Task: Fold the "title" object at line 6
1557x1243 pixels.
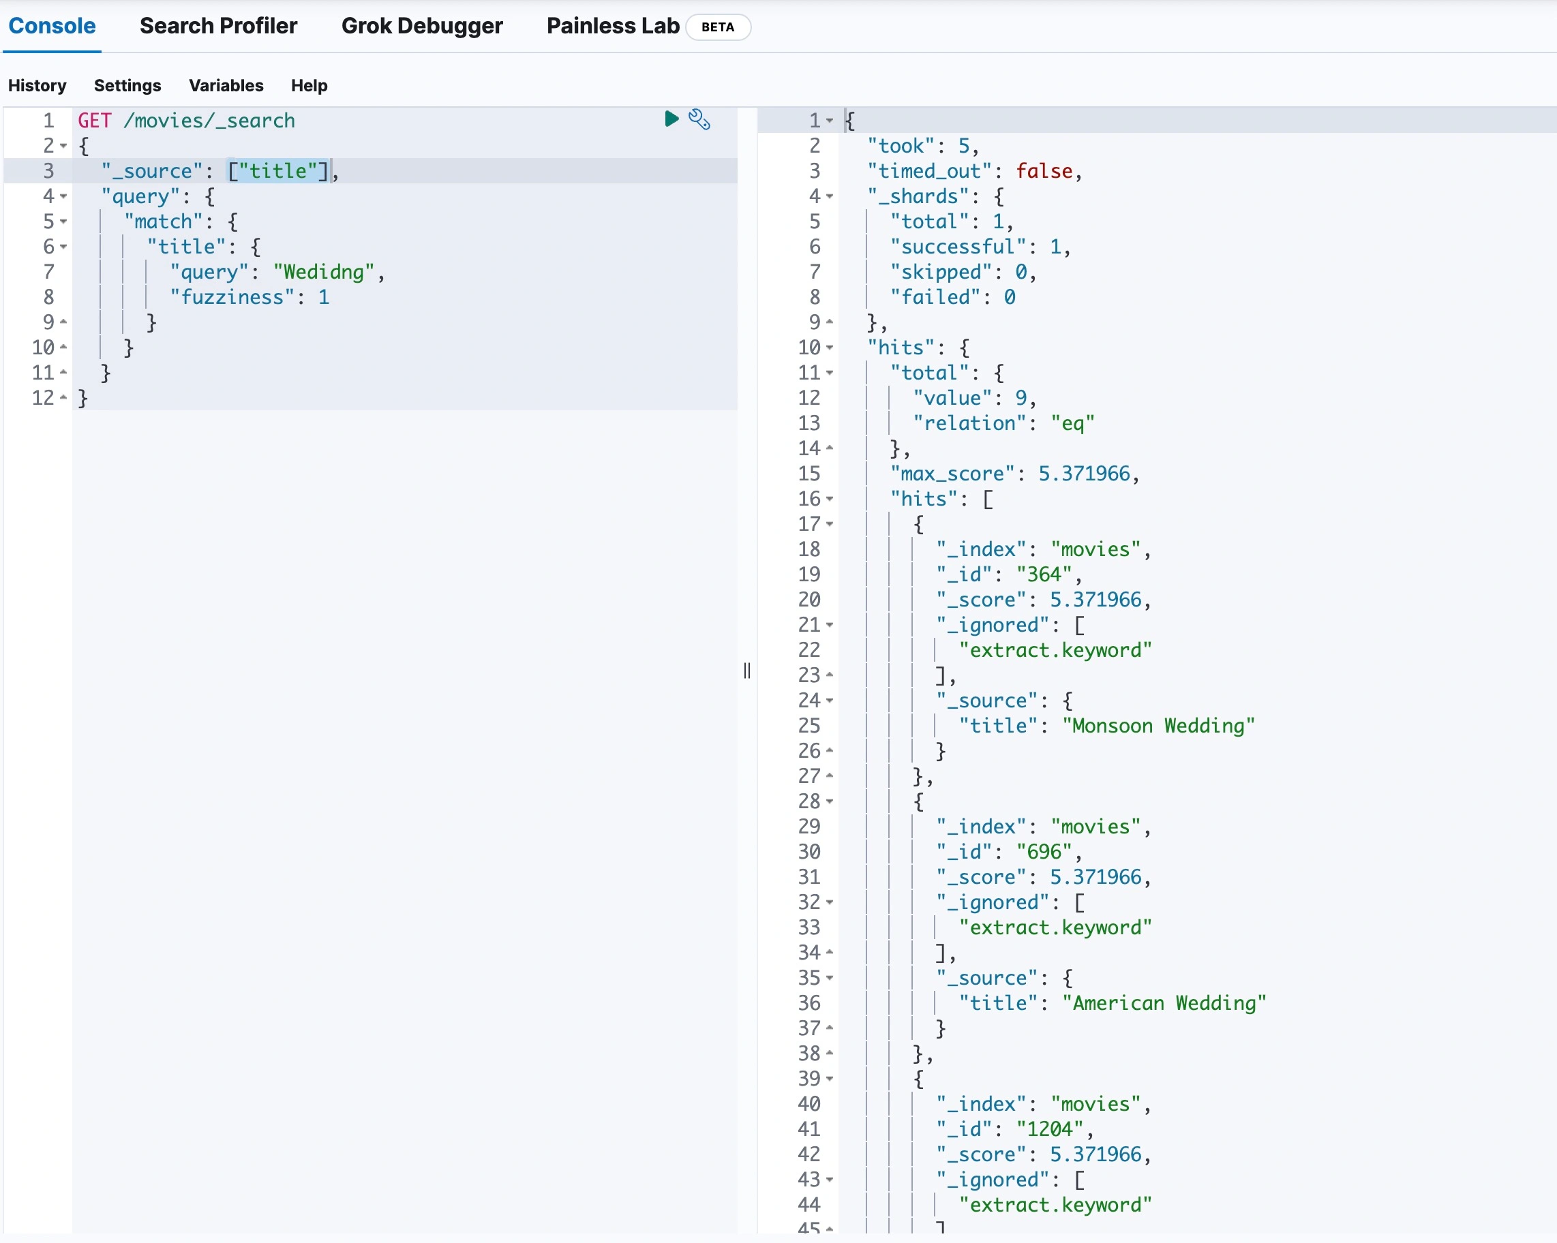Action: point(63,247)
